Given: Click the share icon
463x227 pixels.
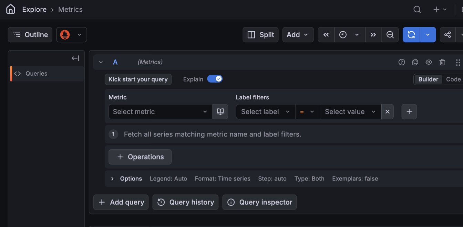Looking at the screenshot, I should pos(447,35).
